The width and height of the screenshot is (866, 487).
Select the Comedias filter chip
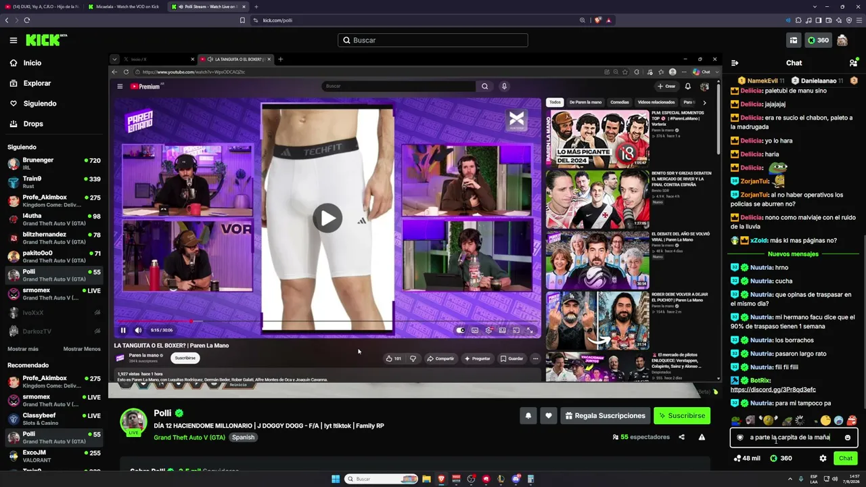620,102
